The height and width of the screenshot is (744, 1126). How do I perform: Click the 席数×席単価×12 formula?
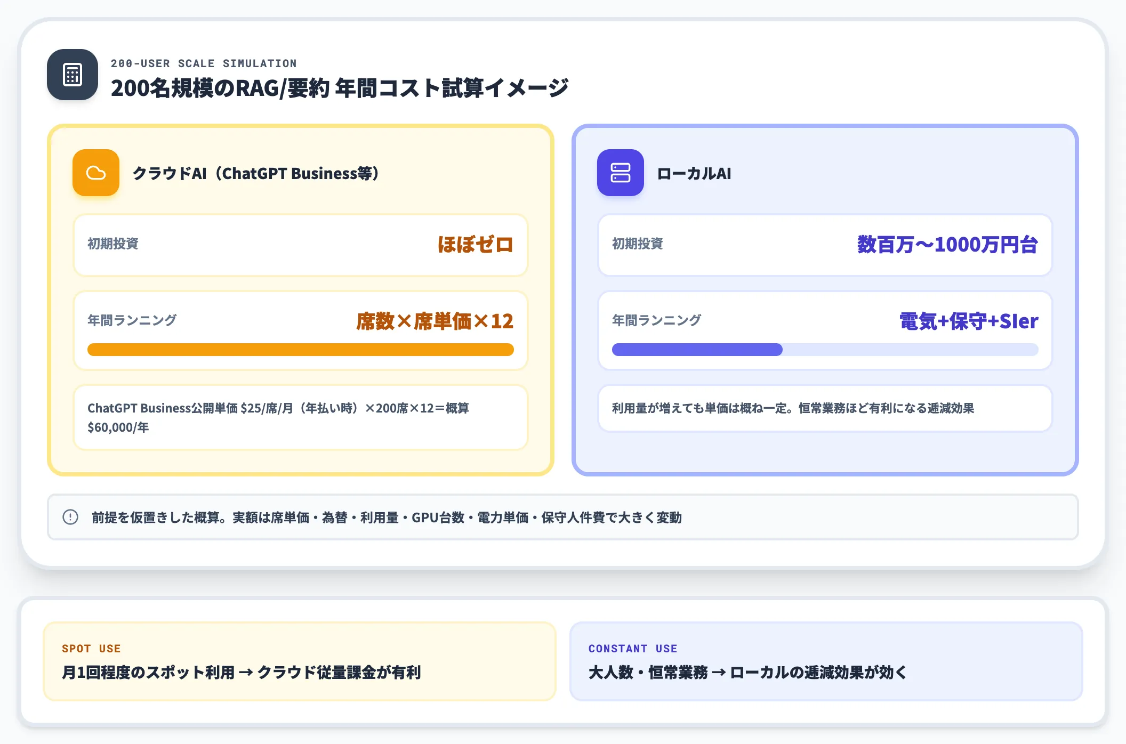pyautogui.click(x=435, y=321)
